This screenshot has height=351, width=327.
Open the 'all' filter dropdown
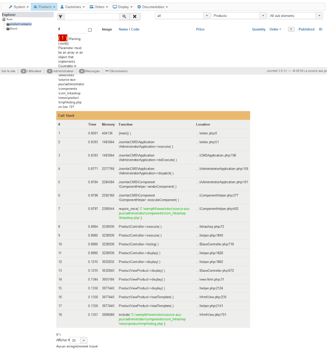tap(183, 16)
